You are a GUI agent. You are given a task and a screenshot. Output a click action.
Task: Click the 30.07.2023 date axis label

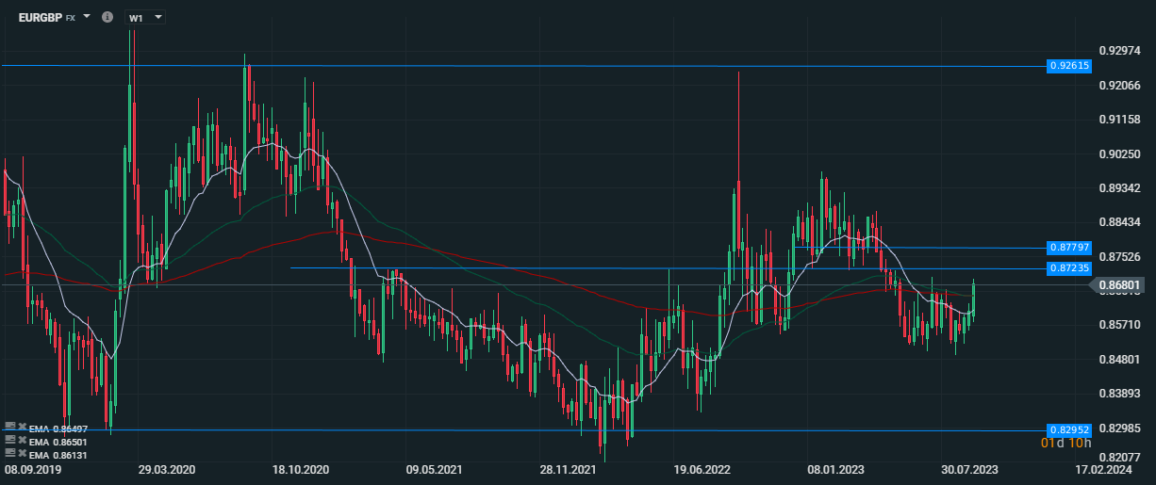pos(969,469)
